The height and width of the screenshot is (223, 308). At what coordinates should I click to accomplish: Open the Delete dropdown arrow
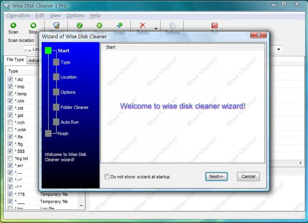(x=156, y=29)
